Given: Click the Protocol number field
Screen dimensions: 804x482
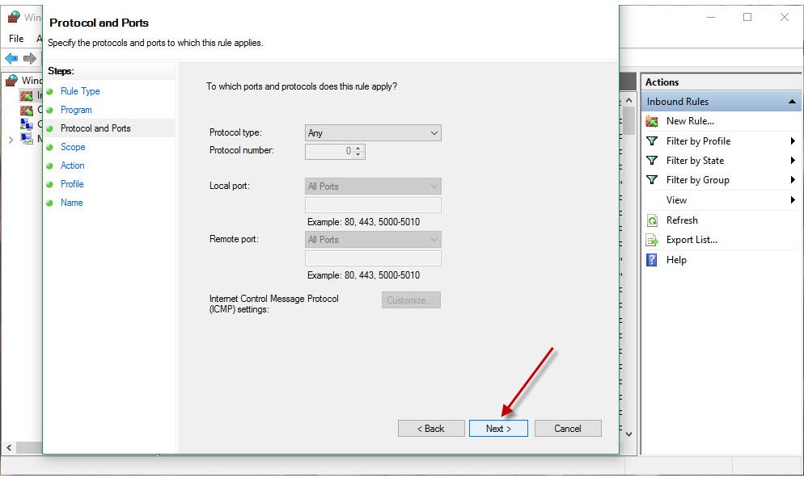Looking at the screenshot, I should 329,152.
